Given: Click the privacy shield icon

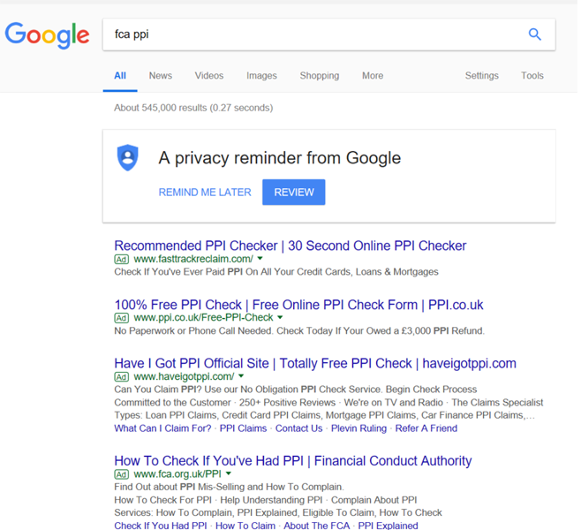Looking at the screenshot, I should (x=128, y=157).
